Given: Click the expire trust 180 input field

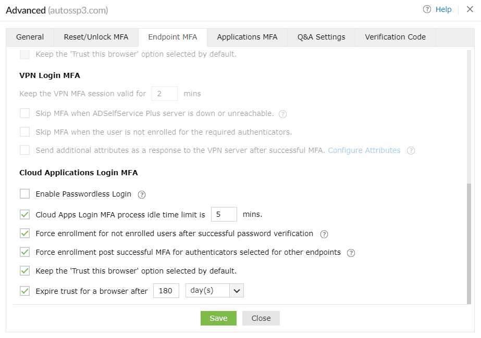Looking at the screenshot, I should [x=166, y=291].
